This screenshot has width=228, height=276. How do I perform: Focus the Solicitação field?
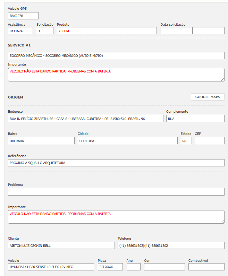click(x=45, y=31)
